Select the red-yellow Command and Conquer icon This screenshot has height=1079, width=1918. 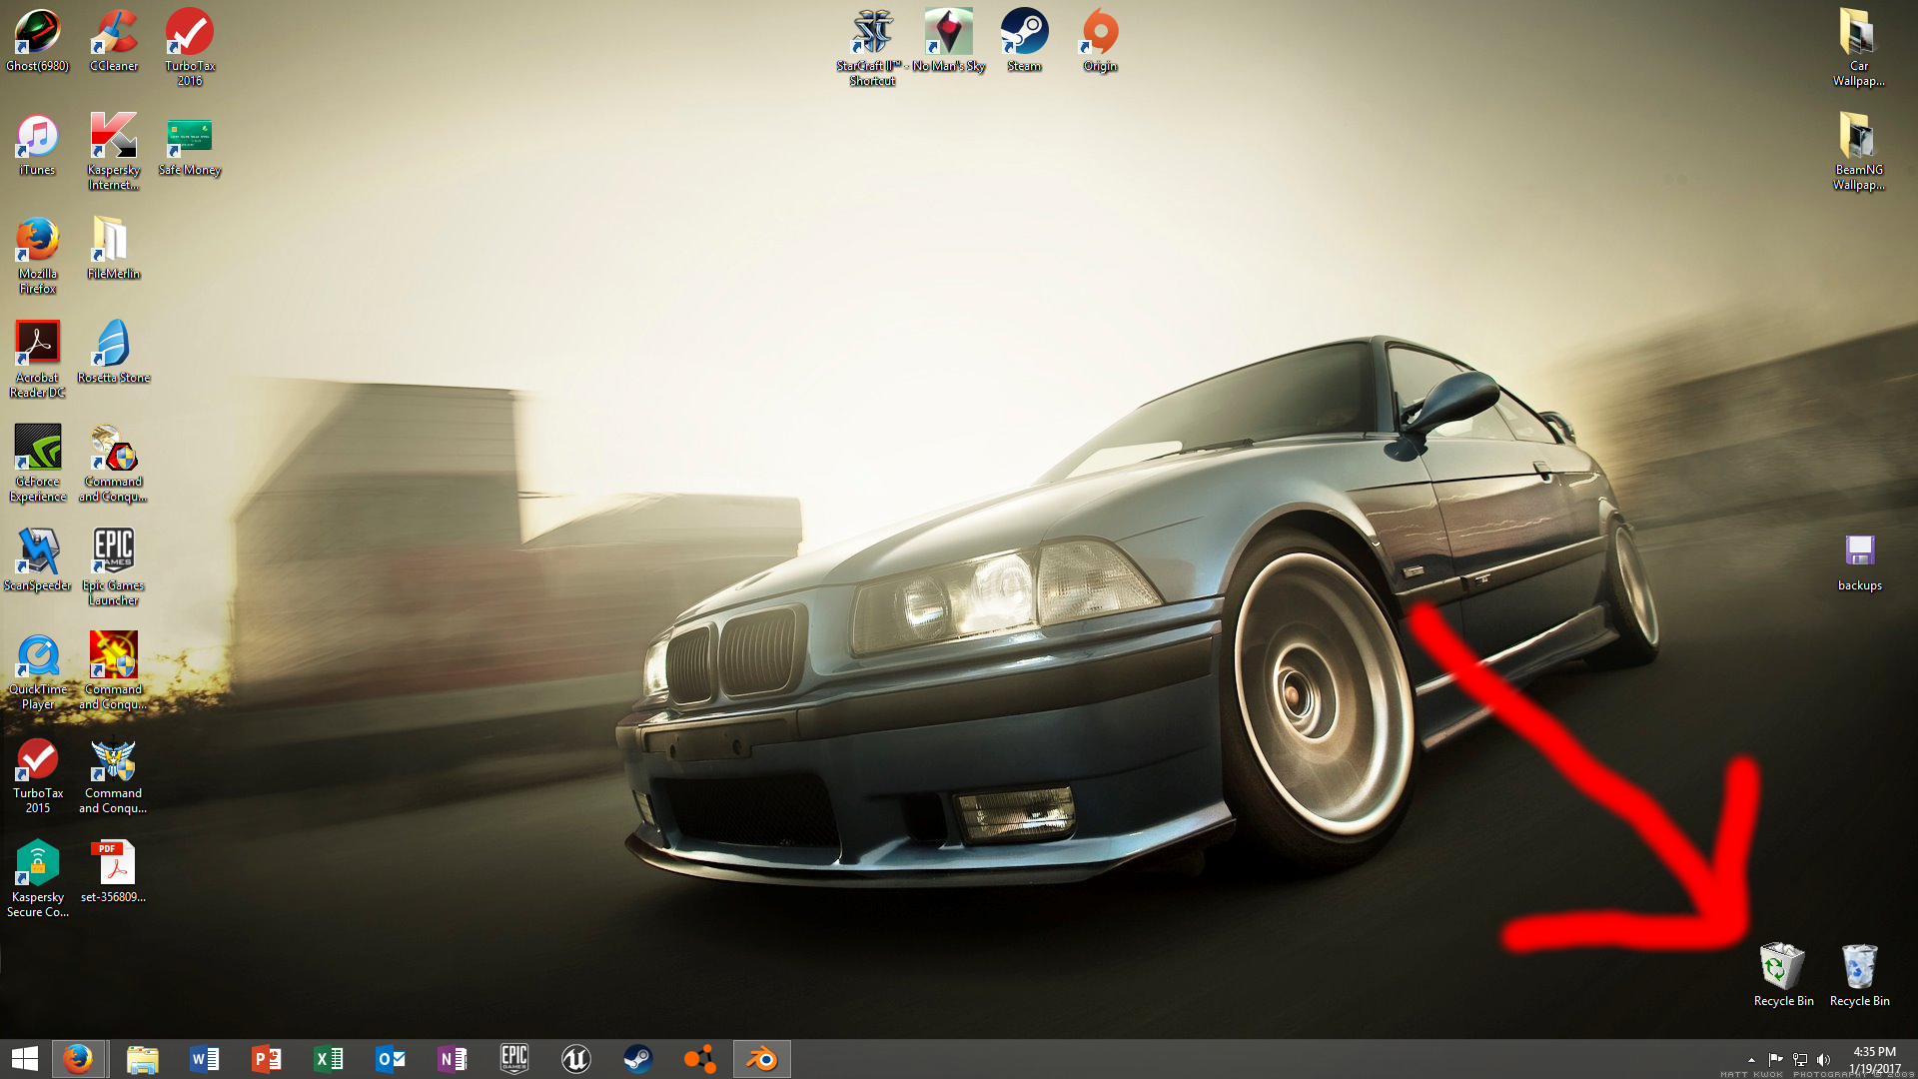(113, 670)
